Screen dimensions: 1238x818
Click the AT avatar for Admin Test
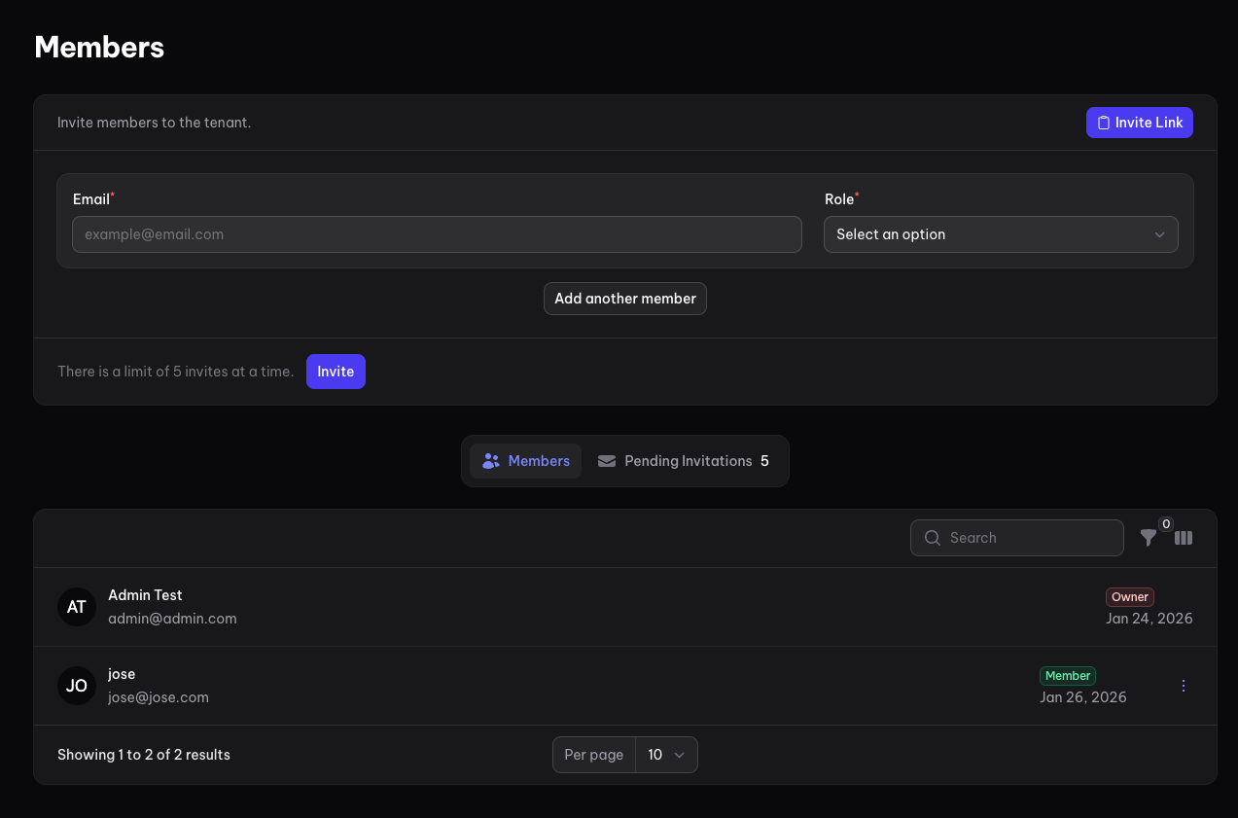pyautogui.click(x=77, y=607)
